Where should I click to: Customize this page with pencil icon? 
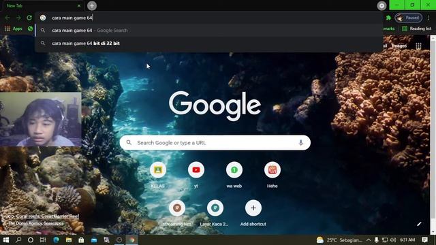point(419,224)
